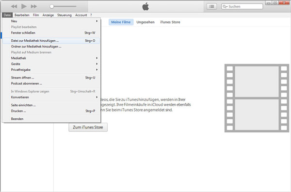291x192 pixels.
Task: Click the film strip placeholder image
Action: tap(257, 98)
